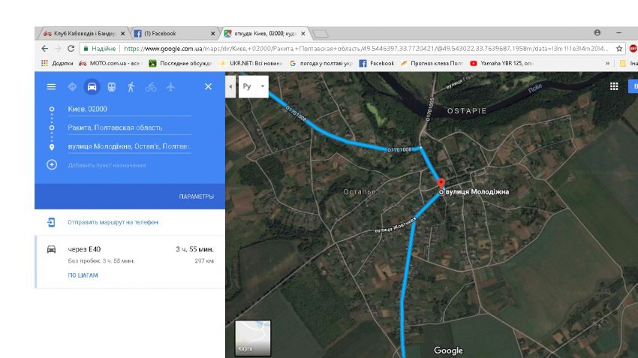Image resolution: width=638 pixels, height=358 pixels.
Task: Click ПО ШАГАМ step-by-step link
Action: click(83, 275)
